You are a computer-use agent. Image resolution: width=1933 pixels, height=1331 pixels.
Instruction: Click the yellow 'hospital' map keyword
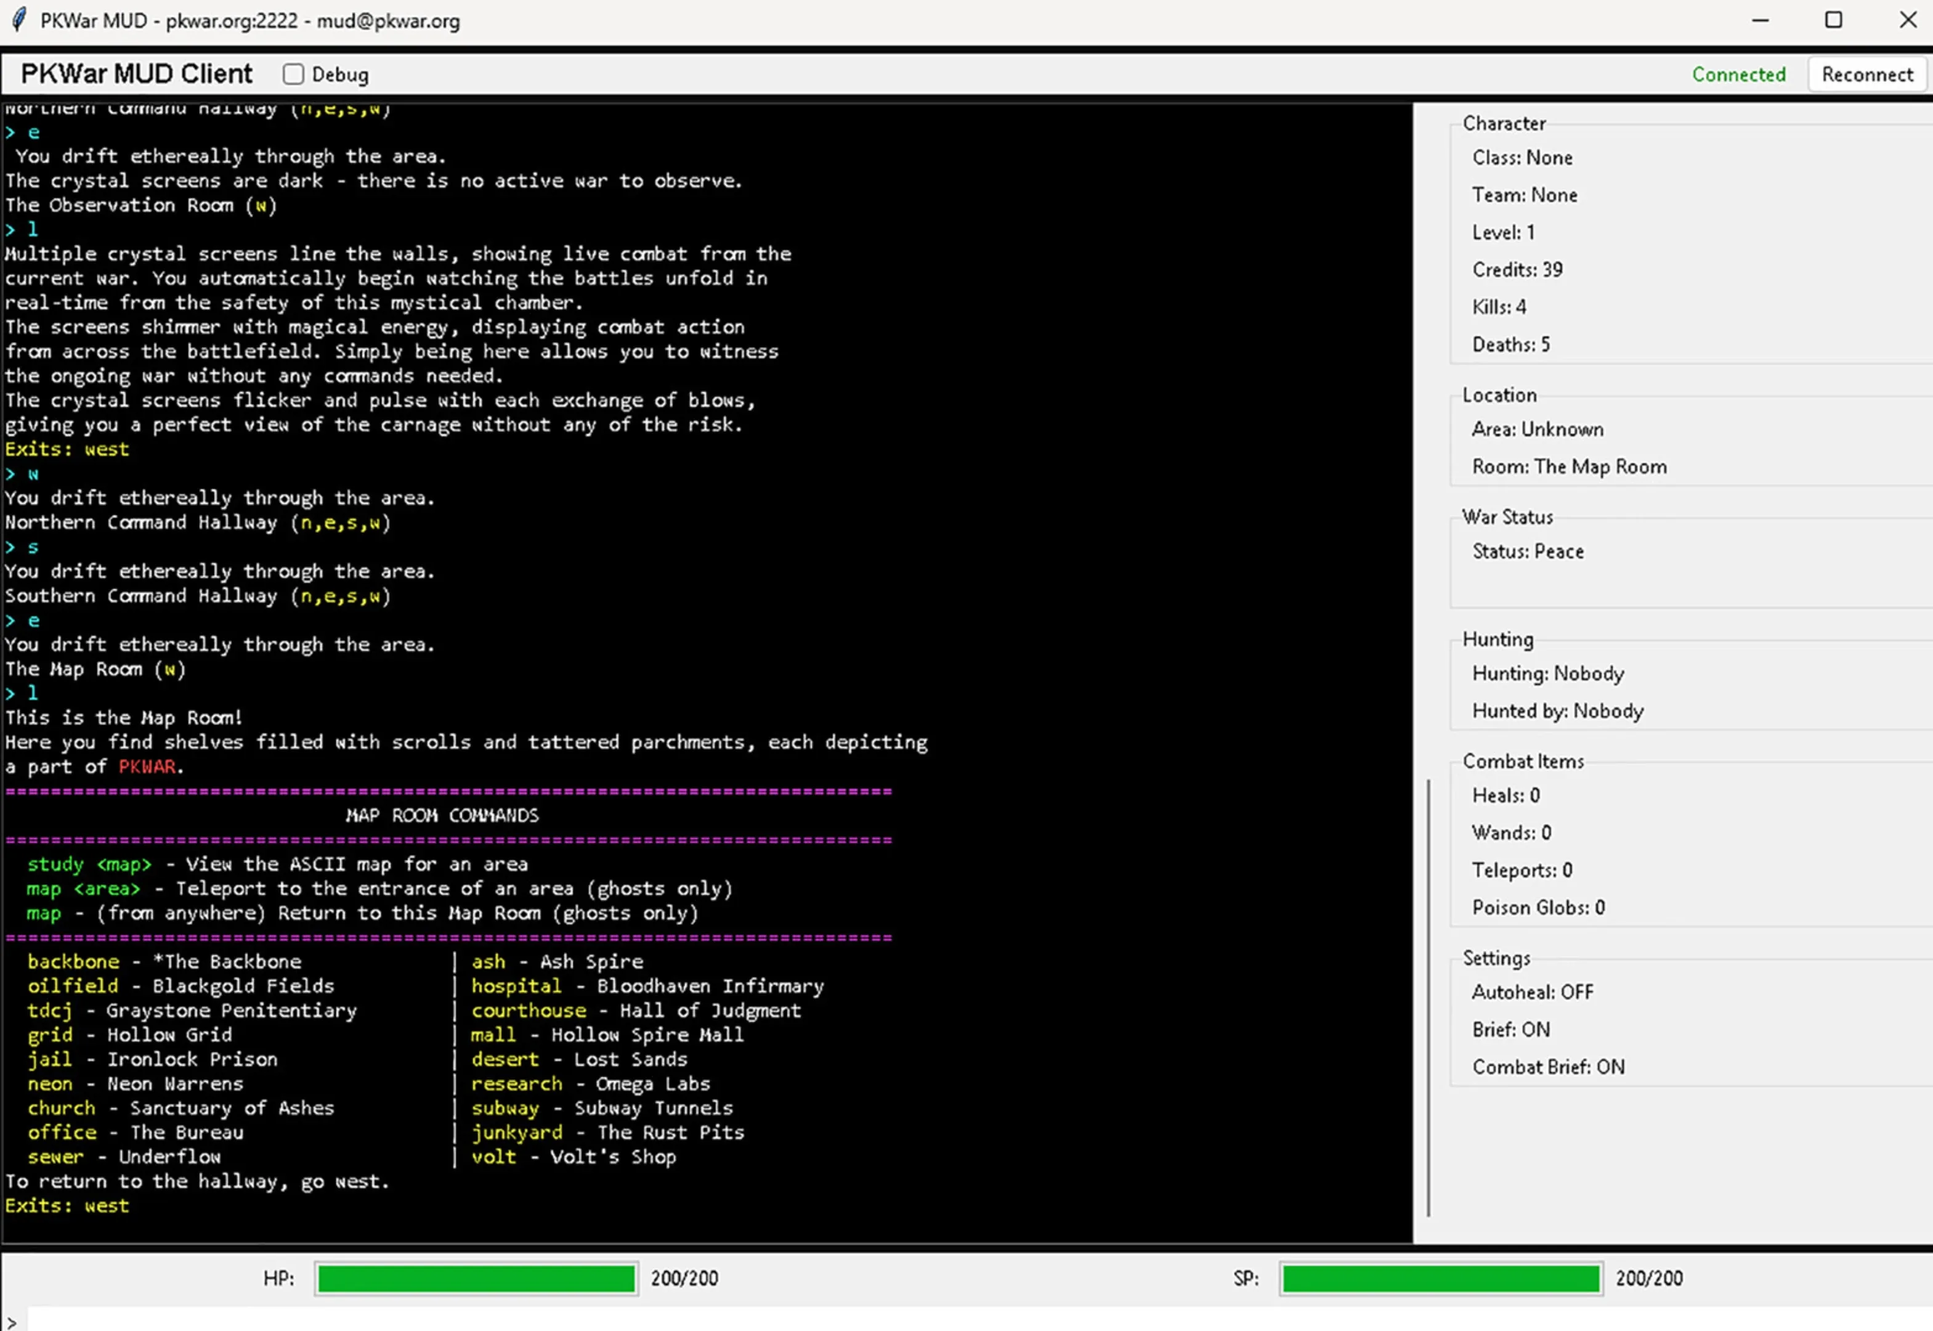[x=516, y=986]
